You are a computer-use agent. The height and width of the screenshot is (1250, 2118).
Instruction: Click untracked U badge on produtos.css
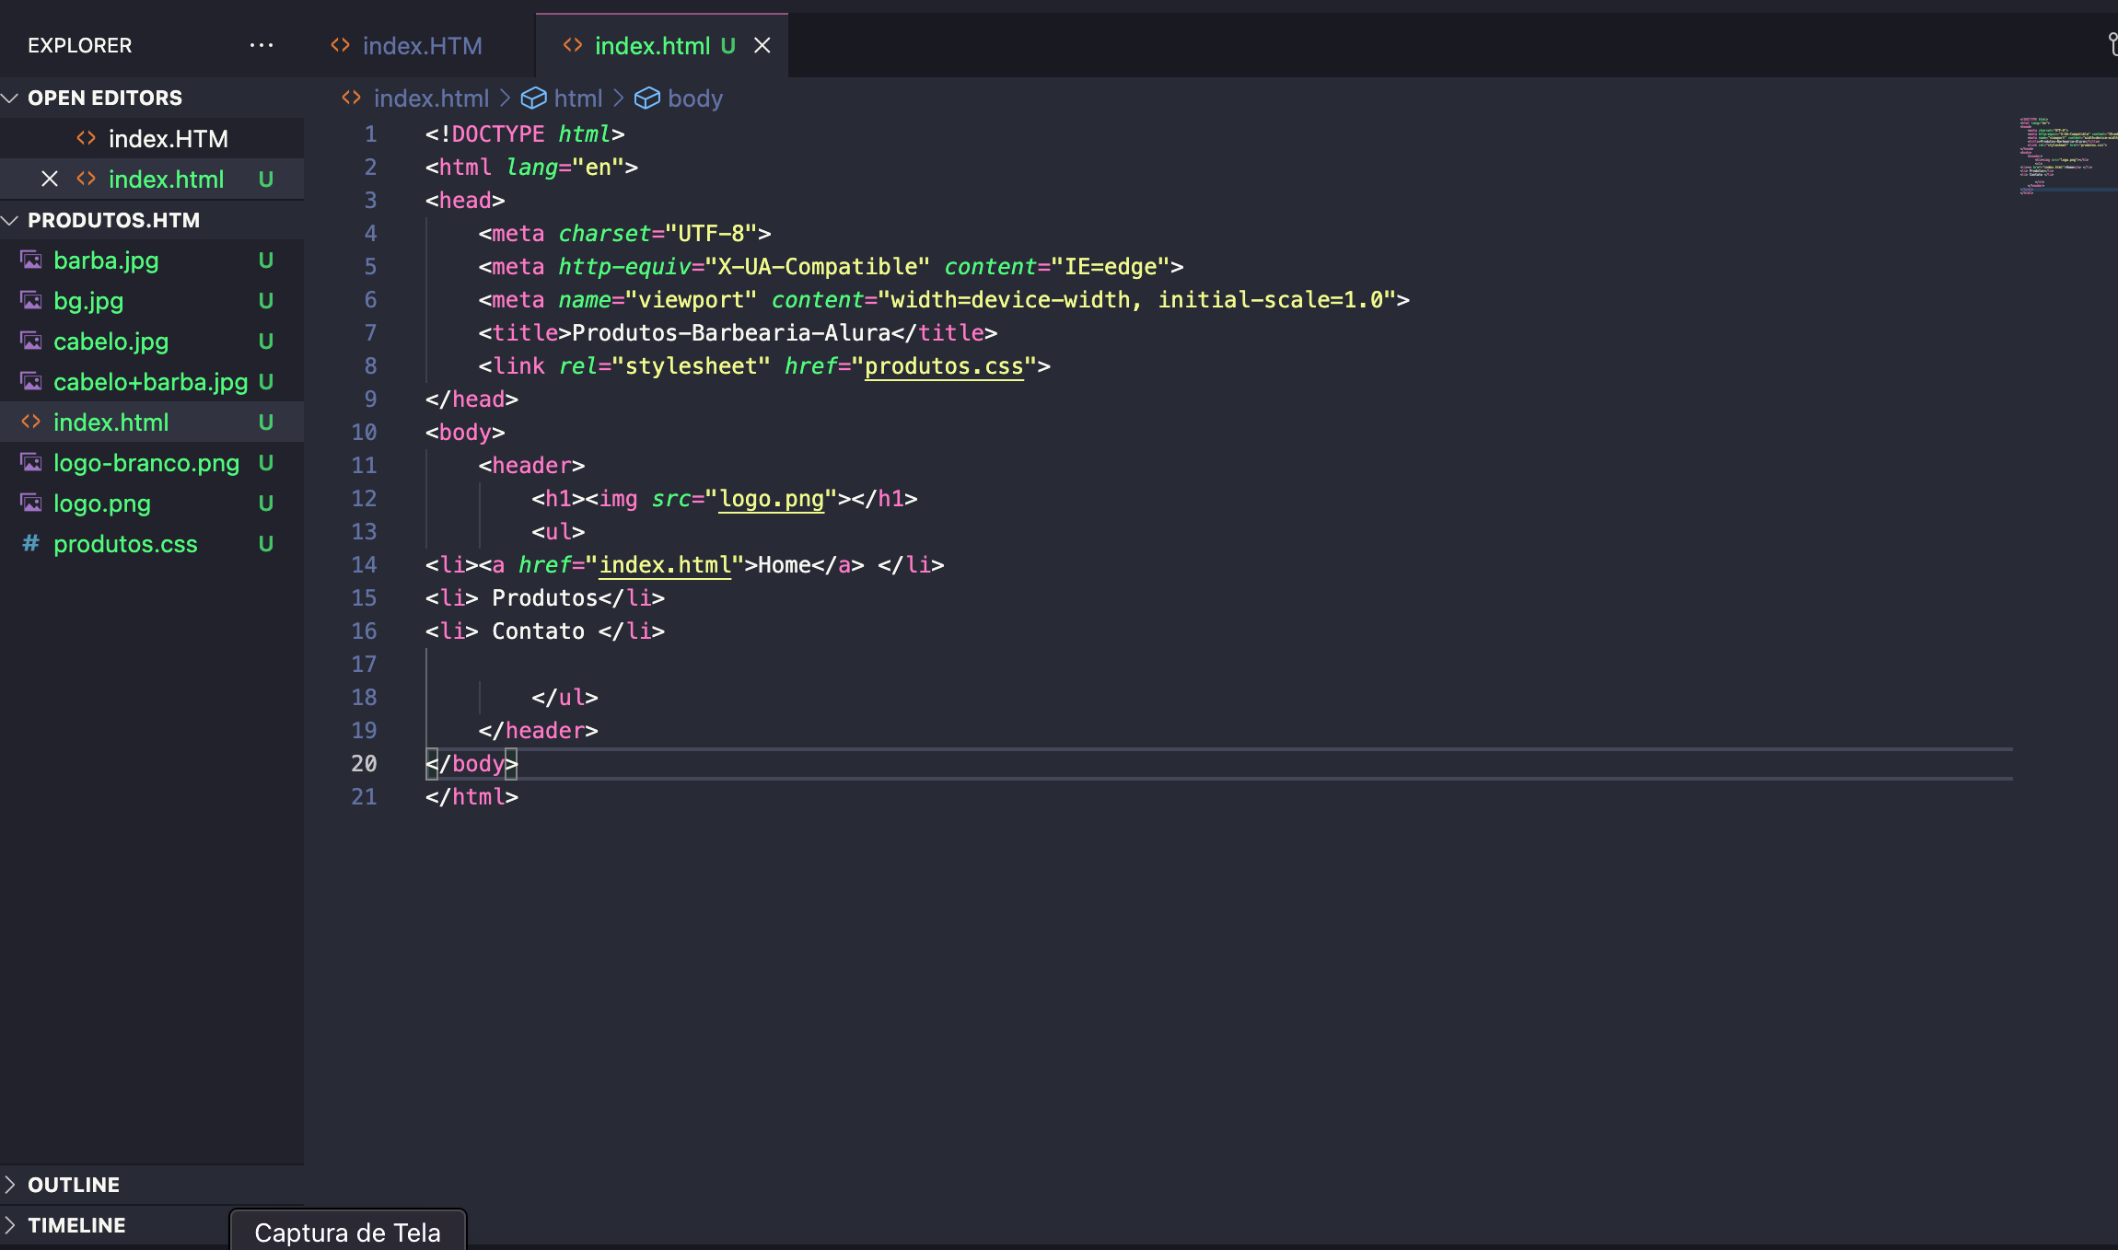pos(266,544)
